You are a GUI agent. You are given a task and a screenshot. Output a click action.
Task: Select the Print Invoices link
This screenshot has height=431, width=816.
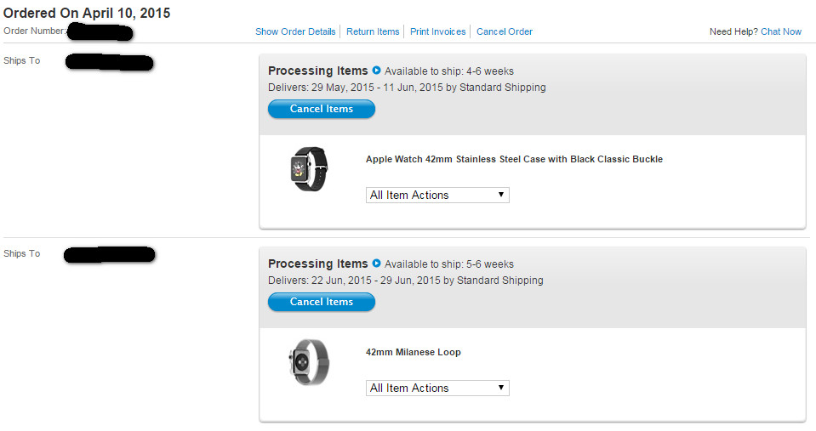[x=437, y=31]
